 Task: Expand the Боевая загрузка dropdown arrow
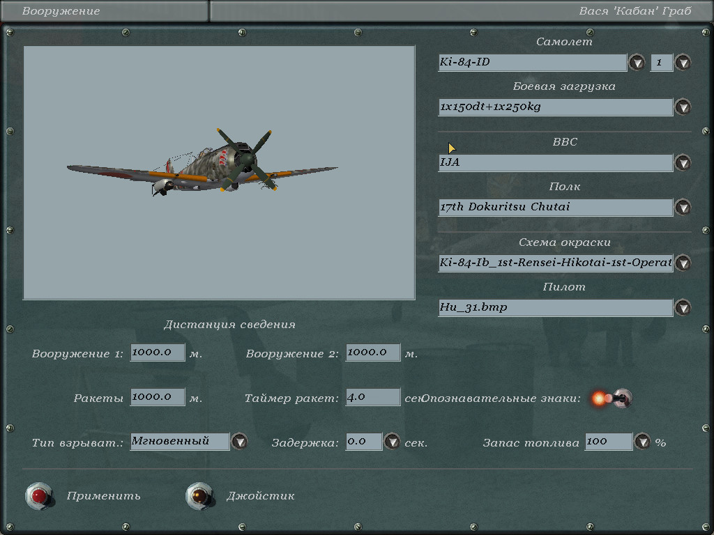point(683,107)
